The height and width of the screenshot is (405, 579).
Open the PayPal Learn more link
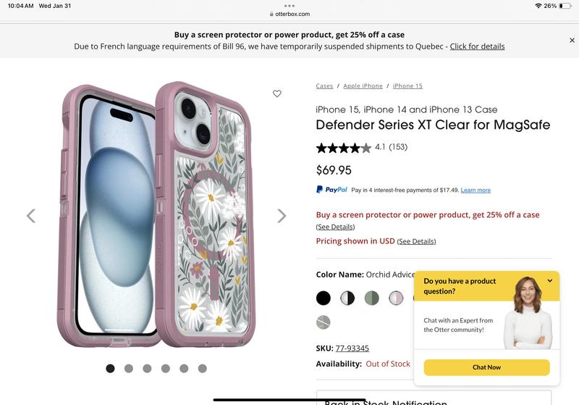[476, 191]
